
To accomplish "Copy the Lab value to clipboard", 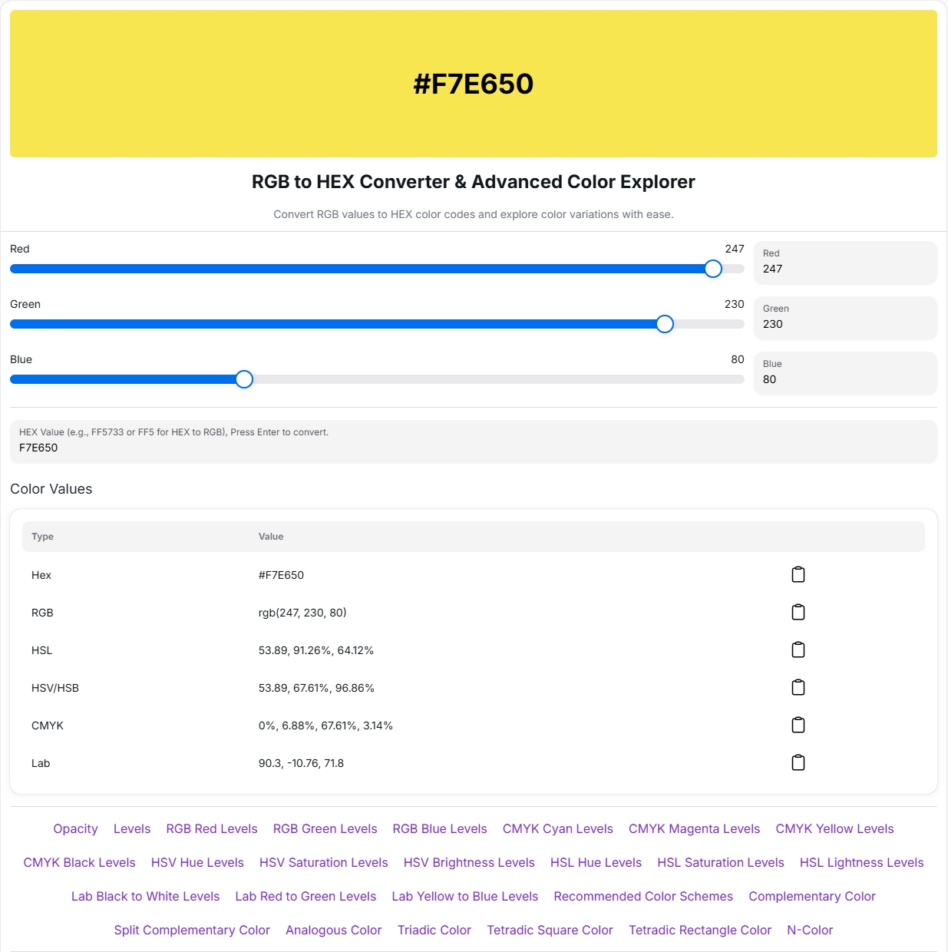I will click(798, 762).
